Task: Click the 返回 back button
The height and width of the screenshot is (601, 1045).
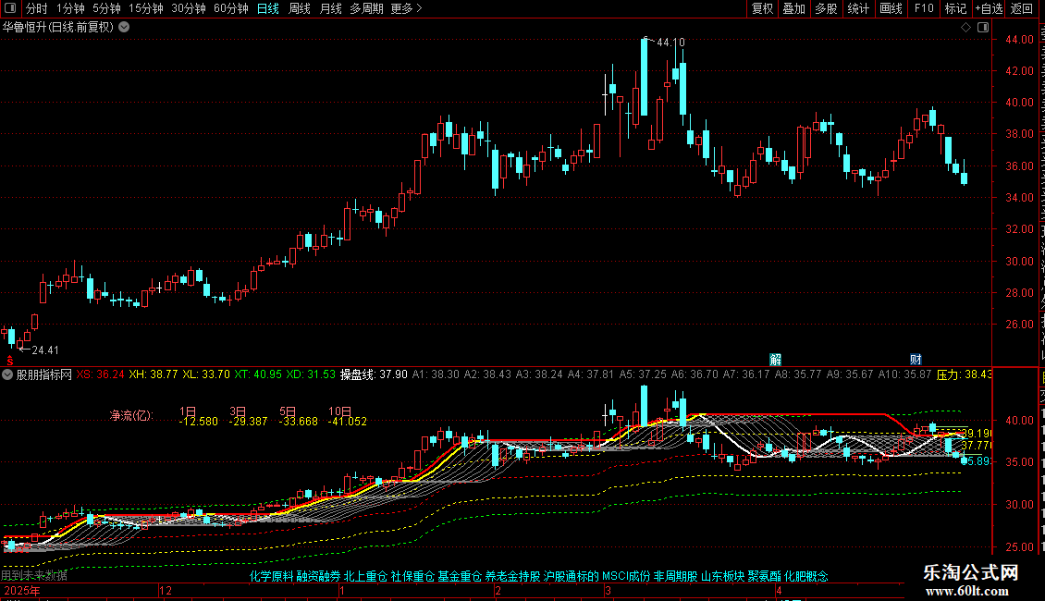Action: tap(1022, 8)
